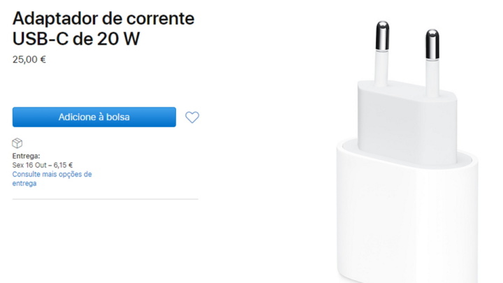This screenshot has width=503, height=283.
Task: Click the 6,15 € delivery cost text
Action: [x=63, y=165]
